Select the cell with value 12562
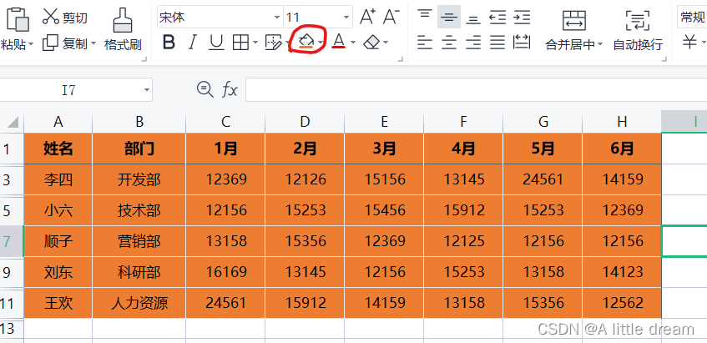The width and height of the screenshot is (707, 343). coord(622,303)
